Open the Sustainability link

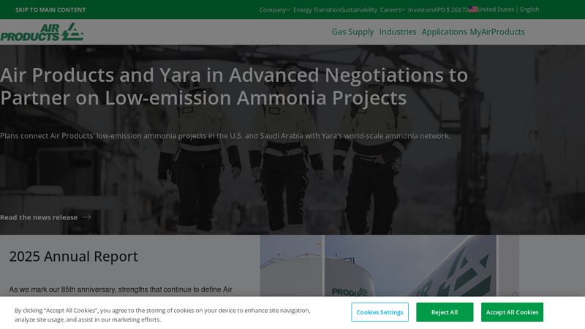point(359,10)
